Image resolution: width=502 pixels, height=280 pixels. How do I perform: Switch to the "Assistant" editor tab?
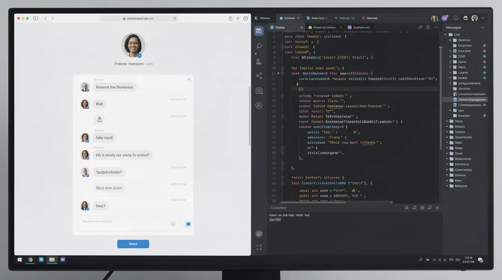(x=359, y=28)
